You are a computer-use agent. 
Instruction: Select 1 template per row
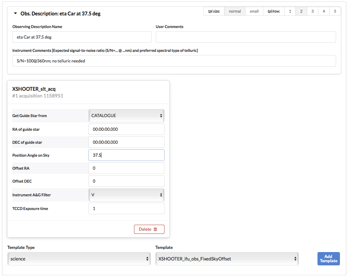point(290,11)
